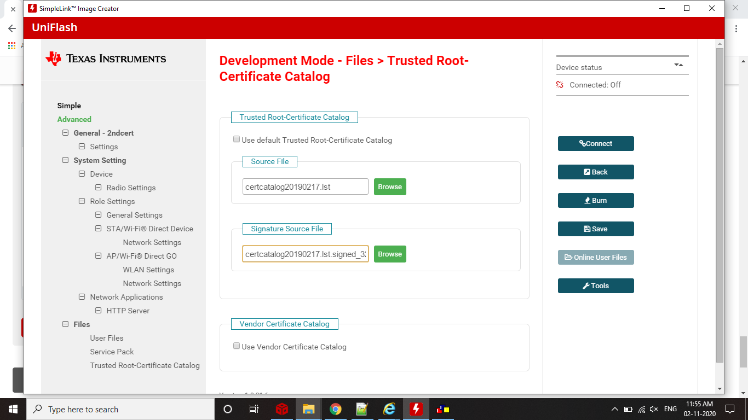748x420 pixels.
Task: Open the Windows Start menu
Action: tap(12, 409)
